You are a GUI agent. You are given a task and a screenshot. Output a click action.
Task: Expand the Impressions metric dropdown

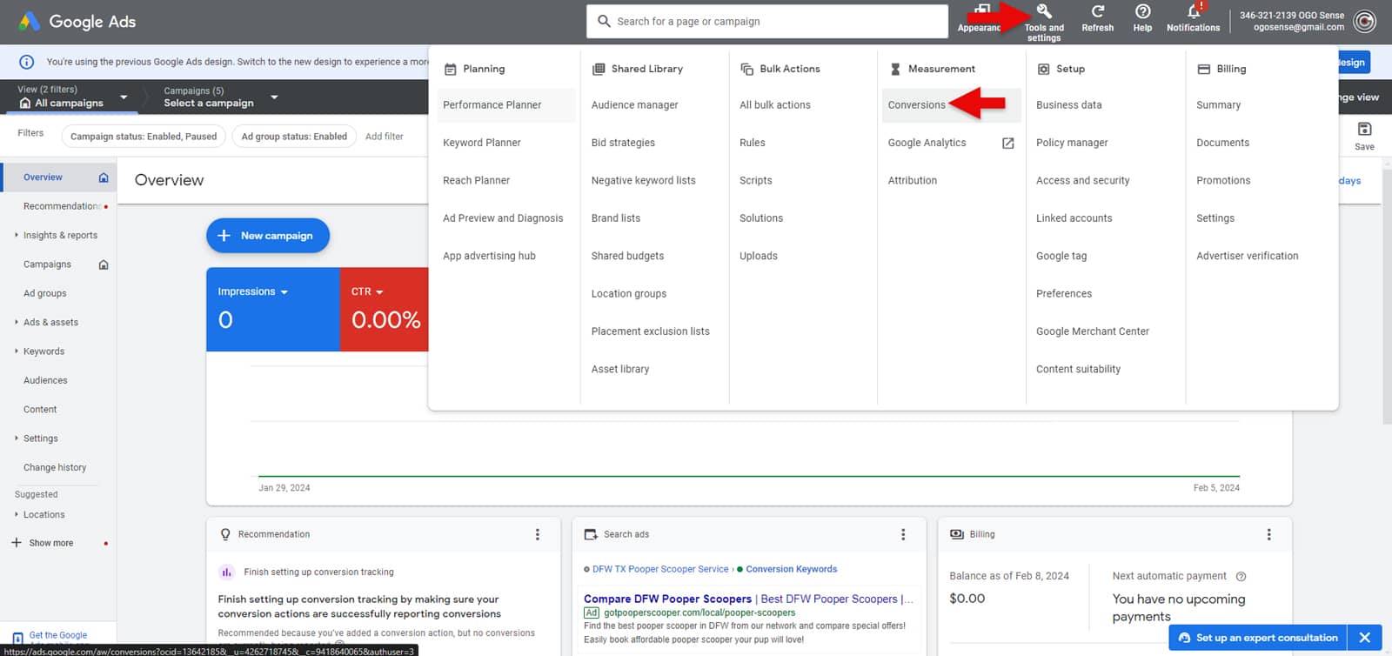[284, 292]
